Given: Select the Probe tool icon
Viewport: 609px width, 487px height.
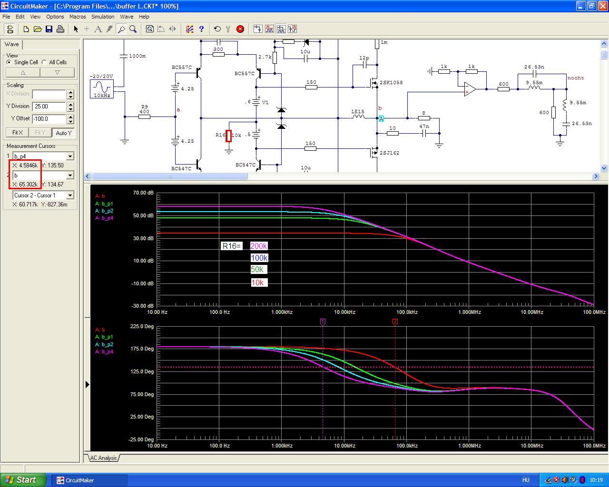Looking at the screenshot, I should coord(121,29).
